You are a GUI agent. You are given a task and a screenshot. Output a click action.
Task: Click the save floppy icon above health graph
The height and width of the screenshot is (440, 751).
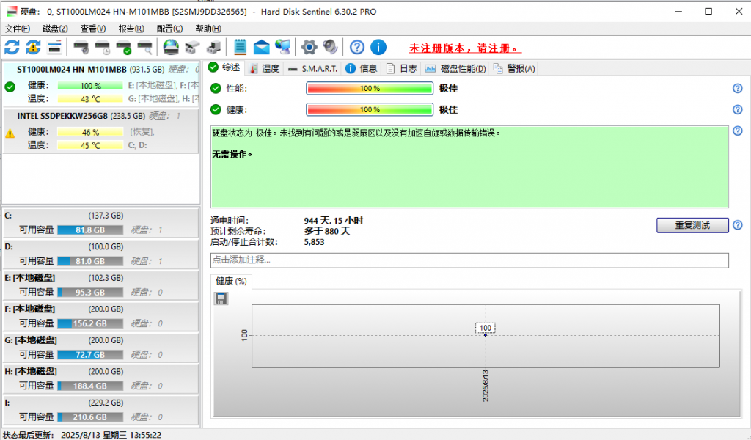pyautogui.click(x=221, y=298)
